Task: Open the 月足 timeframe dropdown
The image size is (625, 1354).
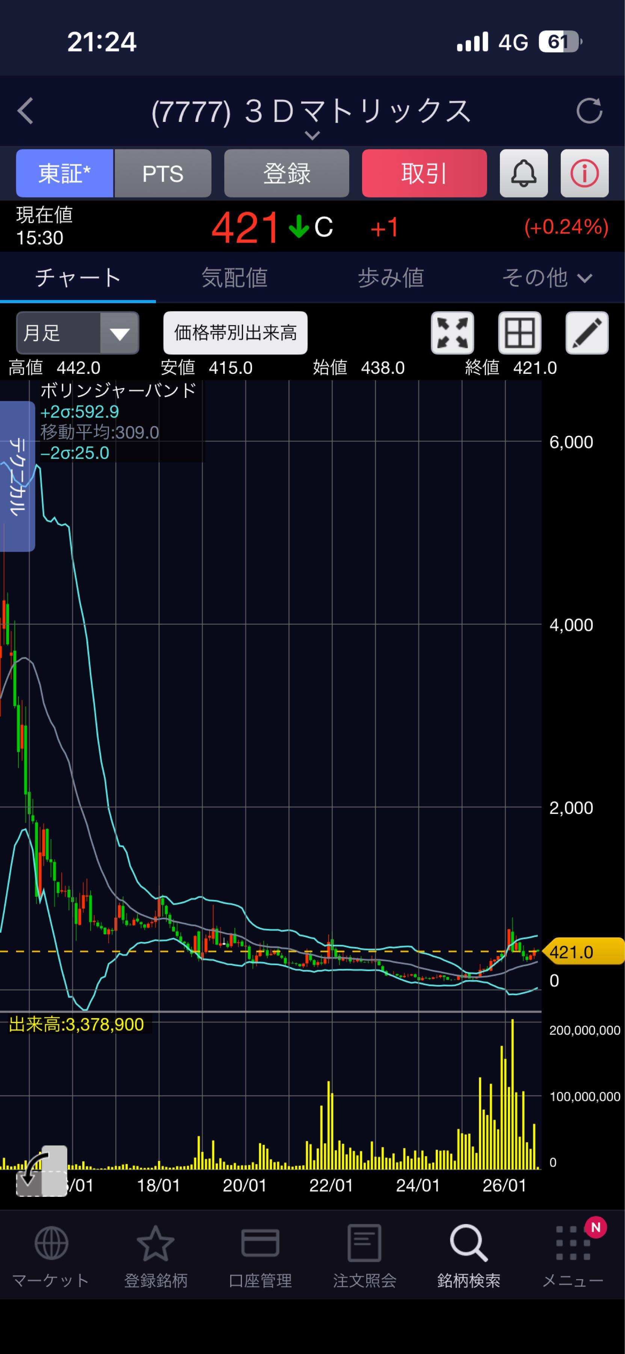Action: tap(78, 333)
